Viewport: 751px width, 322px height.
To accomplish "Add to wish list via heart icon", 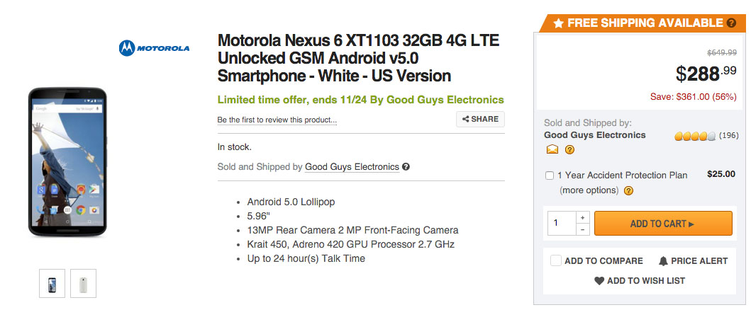I will 599,280.
